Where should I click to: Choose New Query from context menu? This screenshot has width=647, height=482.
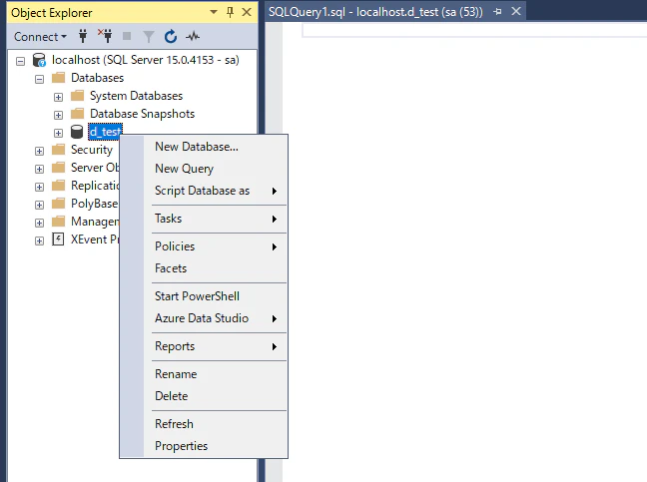204,169
